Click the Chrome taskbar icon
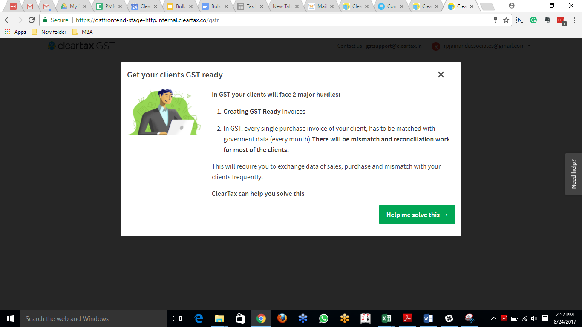This screenshot has height=327, width=582. pos(261,318)
